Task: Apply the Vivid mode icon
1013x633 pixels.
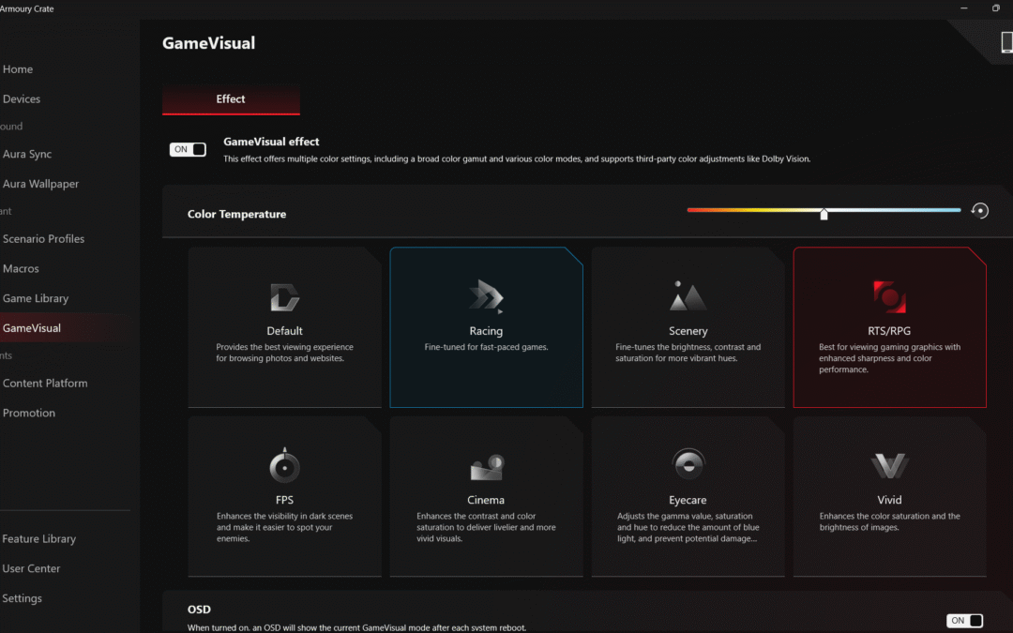Action: pos(889,466)
